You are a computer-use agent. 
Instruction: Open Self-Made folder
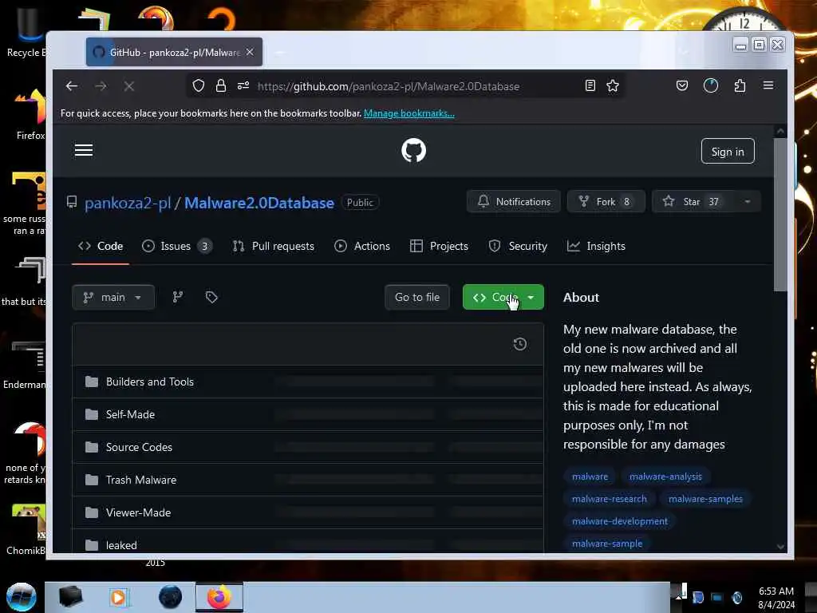coord(130,414)
